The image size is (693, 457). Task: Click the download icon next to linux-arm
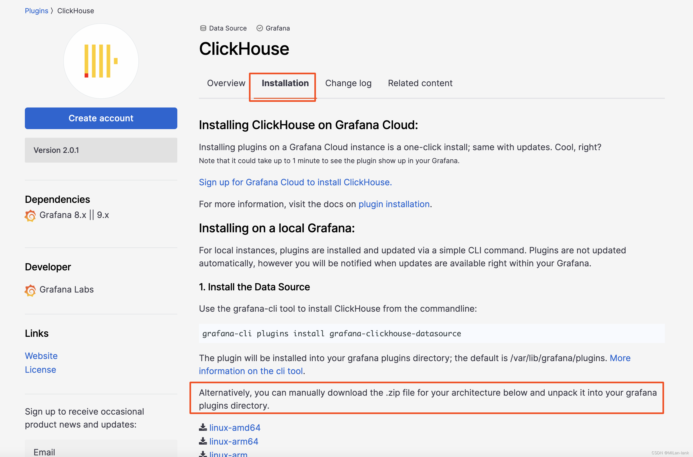pyautogui.click(x=203, y=454)
